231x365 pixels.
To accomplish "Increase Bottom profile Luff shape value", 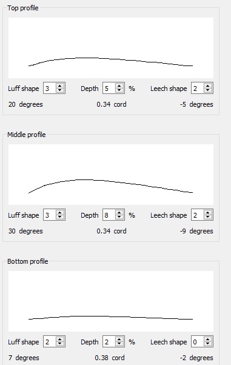I will [x=60, y=339].
